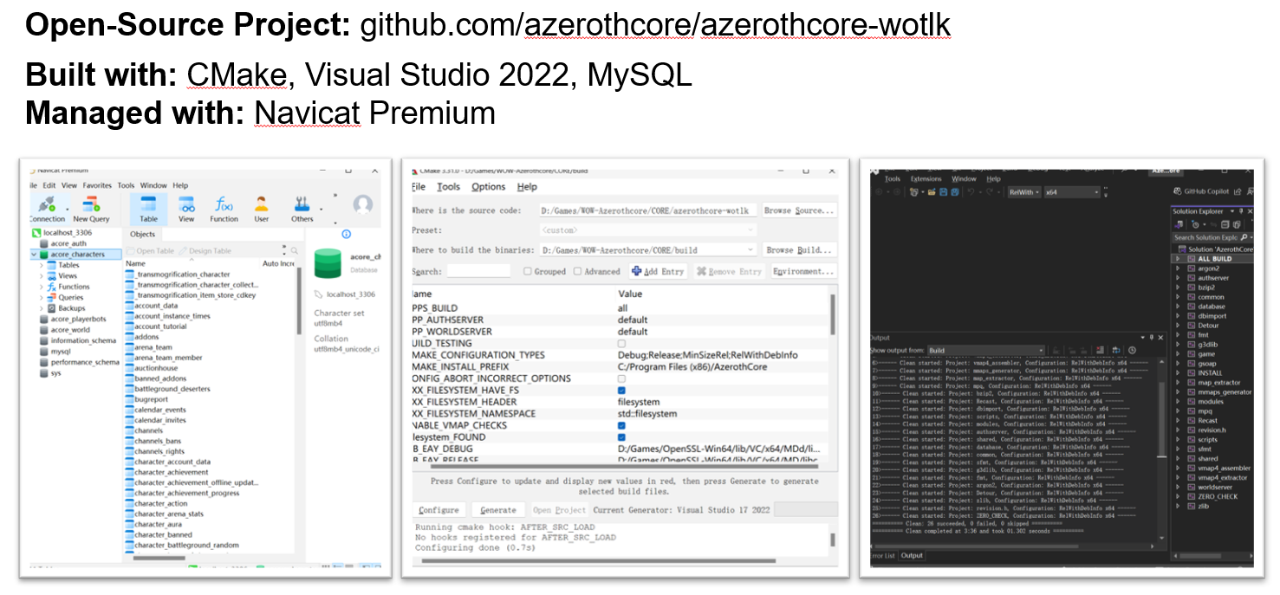Click the ALL_BUILD project icon in Solution Explorer
The width and height of the screenshot is (1280, 595).
point(1192,259)
